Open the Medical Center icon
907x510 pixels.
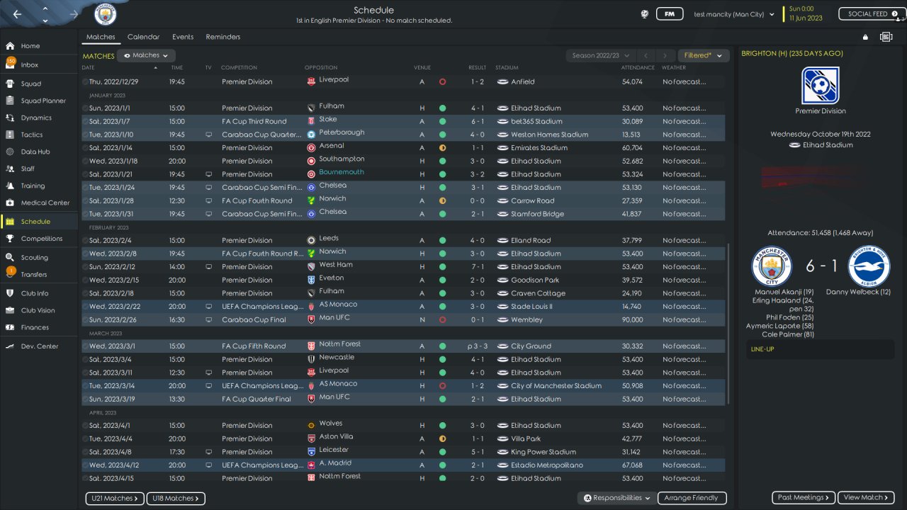point(10,203)
